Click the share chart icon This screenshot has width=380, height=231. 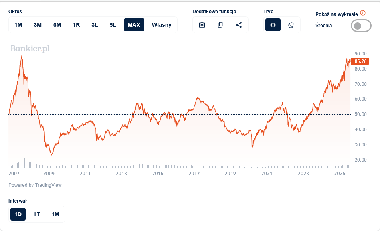point(239,25)
